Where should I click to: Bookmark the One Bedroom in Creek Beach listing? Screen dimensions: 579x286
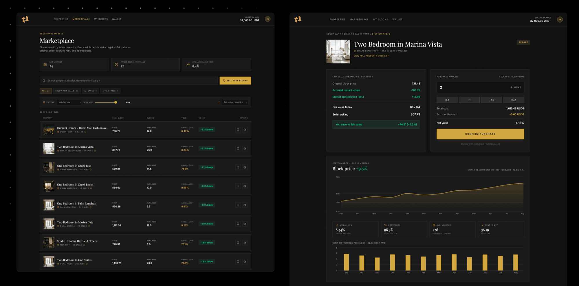click(238, 186)
